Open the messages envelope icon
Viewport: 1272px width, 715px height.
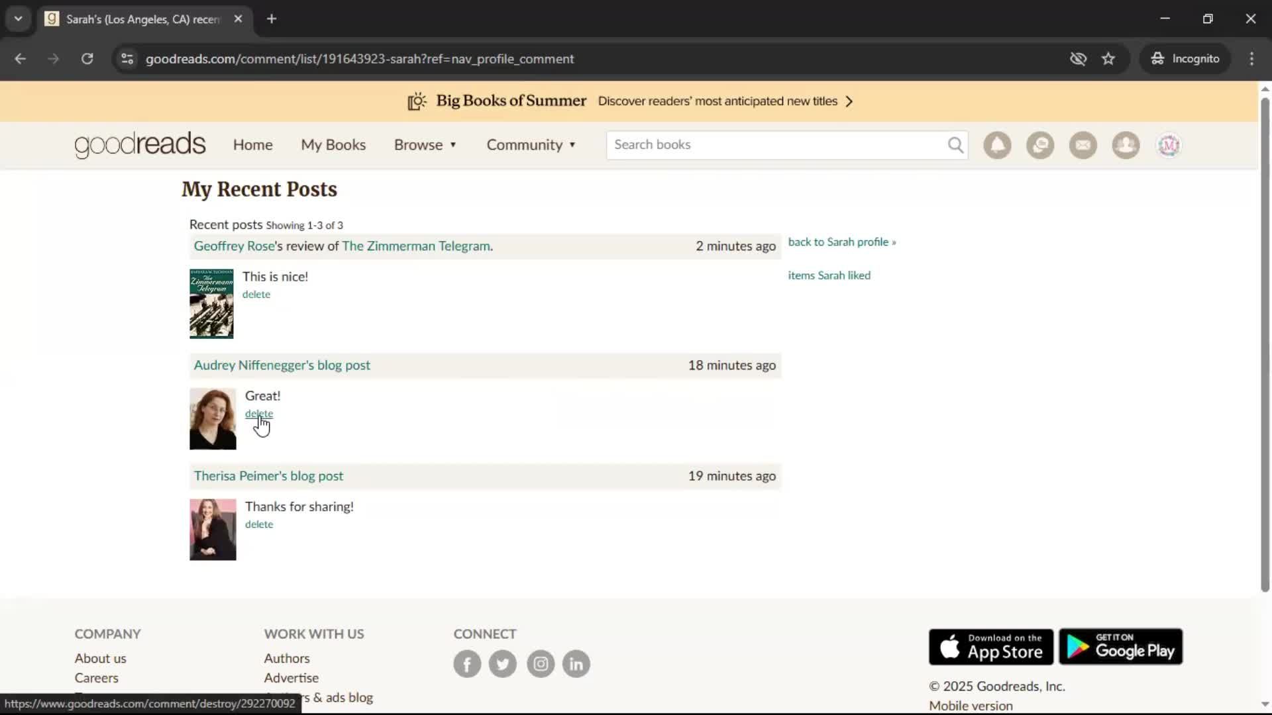tap(1083, 145)
